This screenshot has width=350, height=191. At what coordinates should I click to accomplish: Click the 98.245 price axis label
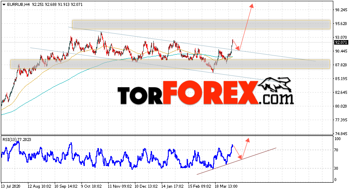click(x=341, y=10)
